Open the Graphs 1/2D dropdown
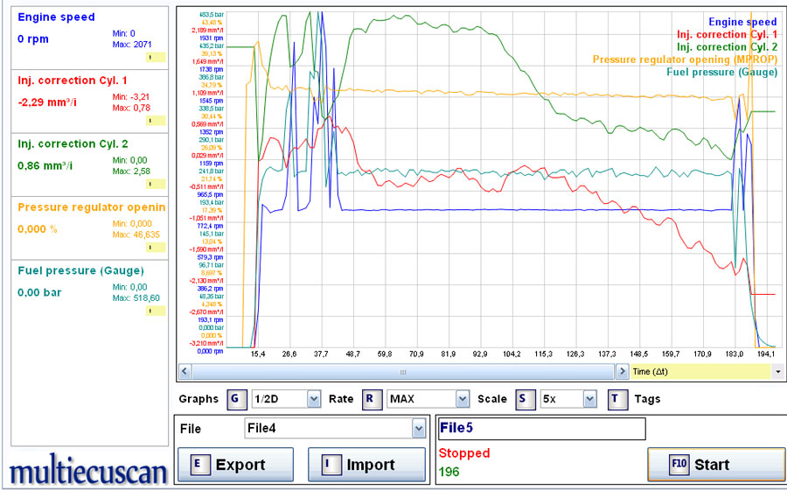 coord(314,399)
